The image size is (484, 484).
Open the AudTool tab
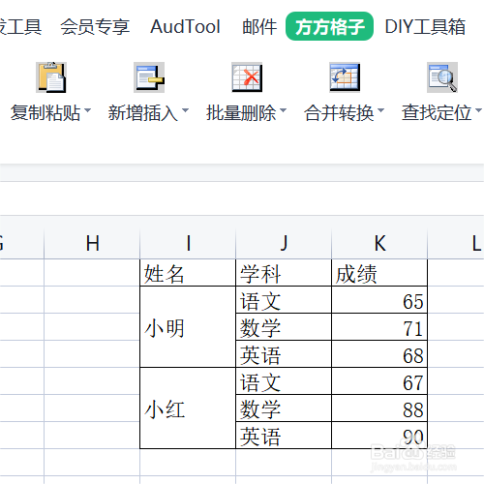point(185,26)
